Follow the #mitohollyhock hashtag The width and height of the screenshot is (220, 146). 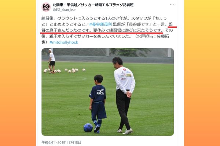coord(64,42)
